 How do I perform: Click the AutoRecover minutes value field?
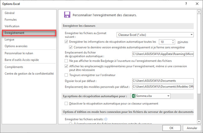pyautogui.click(x=165, y=42)
